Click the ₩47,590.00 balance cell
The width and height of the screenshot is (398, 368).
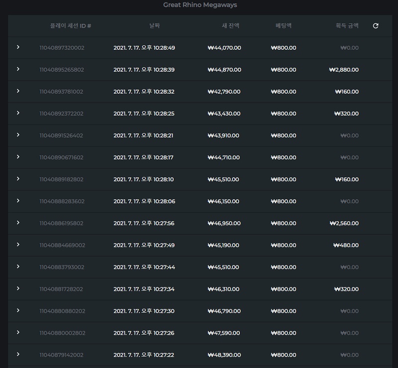click(x=224, y=333)
